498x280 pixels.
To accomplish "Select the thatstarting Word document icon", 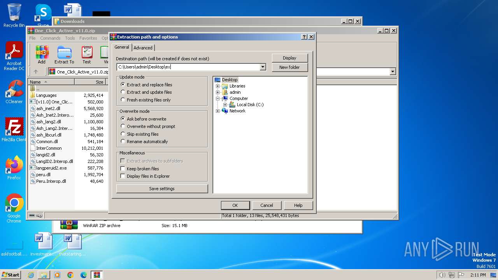I will (72, 245).
